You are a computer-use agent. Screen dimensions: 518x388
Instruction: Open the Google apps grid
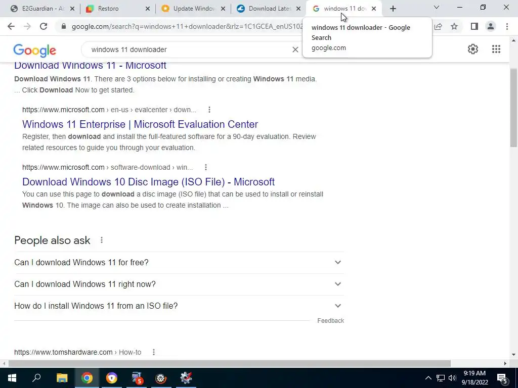(496, 49)
